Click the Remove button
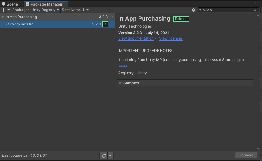The width and height of the screenshot is (262, 161). [246, 155]
